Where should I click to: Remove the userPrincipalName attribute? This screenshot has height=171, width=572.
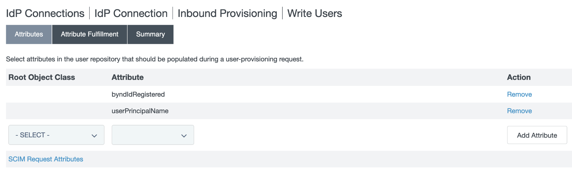coord(519,111)
